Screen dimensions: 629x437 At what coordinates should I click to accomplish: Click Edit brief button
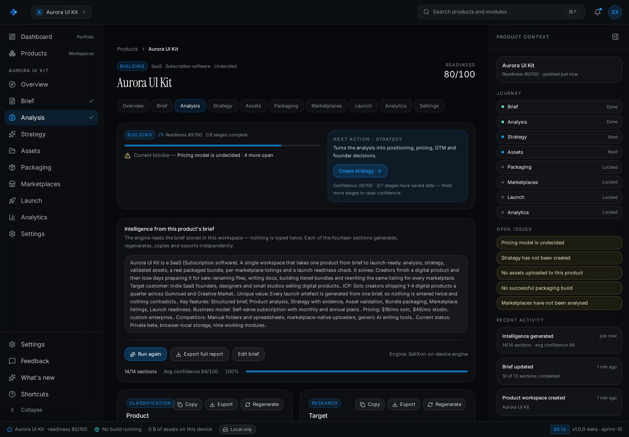pyautogui.click(x=248, y=354)
